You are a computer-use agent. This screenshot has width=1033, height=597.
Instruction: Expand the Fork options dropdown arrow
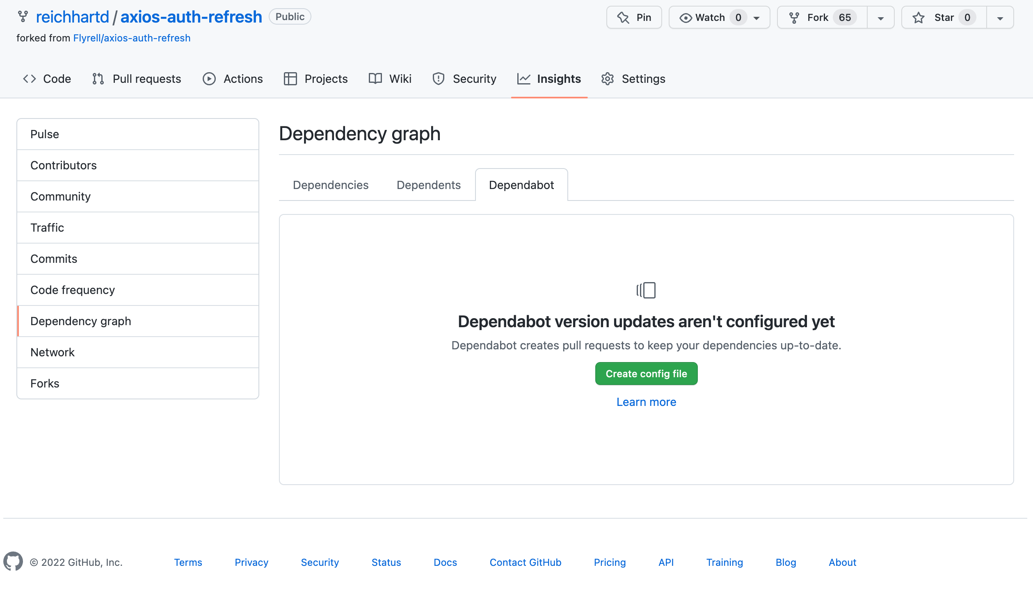pyautogui.click(x=880, y=18)
